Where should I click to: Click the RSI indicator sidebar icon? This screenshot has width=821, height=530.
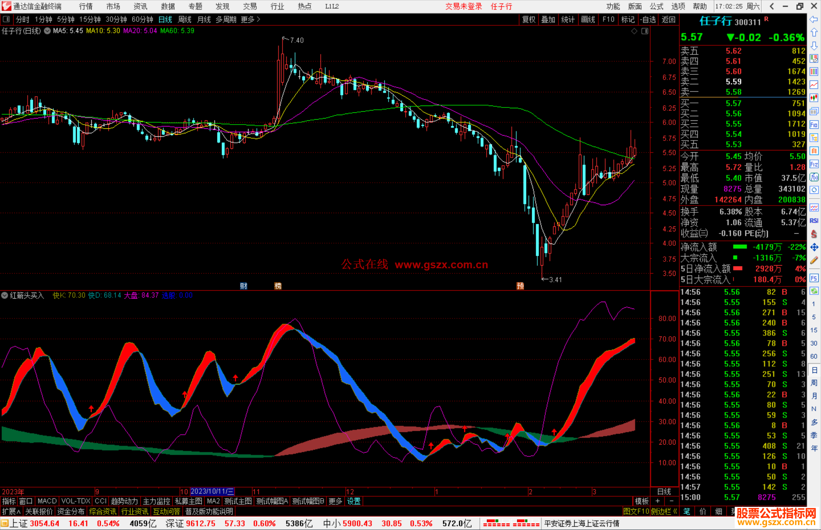click(x=814, y=221)
